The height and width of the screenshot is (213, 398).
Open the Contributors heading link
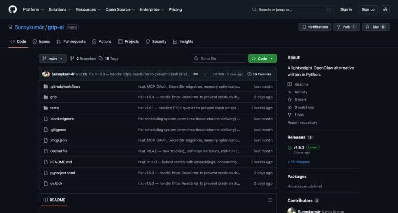point(303,201)
